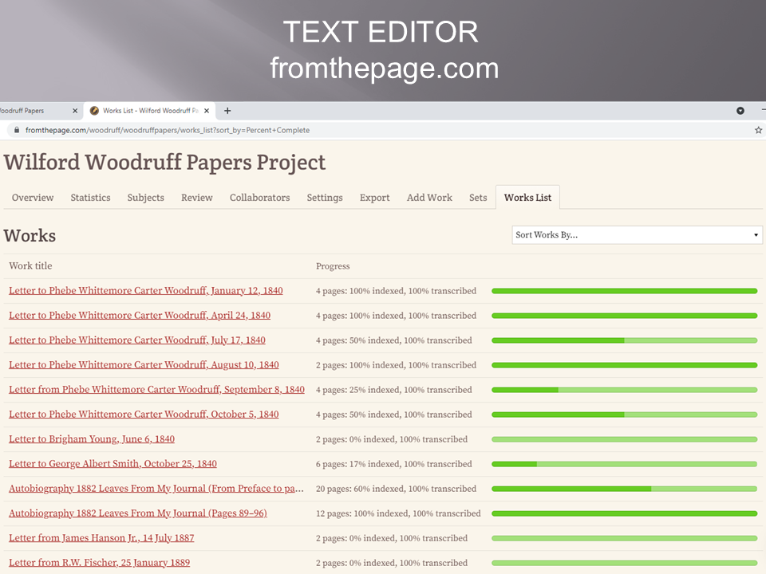
Task: Open Letter to Brigham Young, June 6, 1840
Action: tap(92, 439)
